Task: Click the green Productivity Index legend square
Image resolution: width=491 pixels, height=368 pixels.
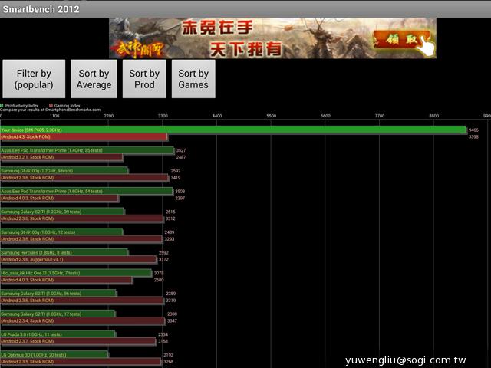Action: click(x=2, y=104)
